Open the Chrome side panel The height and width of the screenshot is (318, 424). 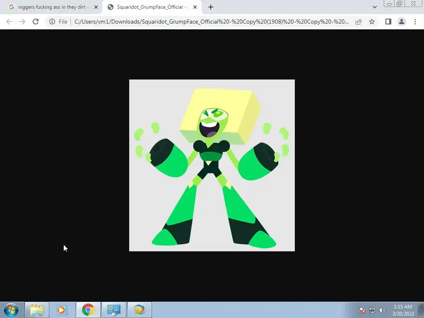[388, 22]
